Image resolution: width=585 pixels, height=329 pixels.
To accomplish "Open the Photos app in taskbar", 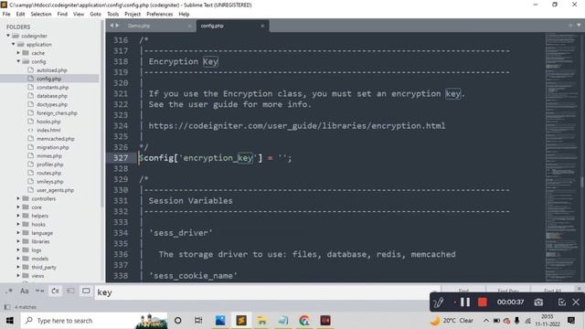I will (220, 321).
